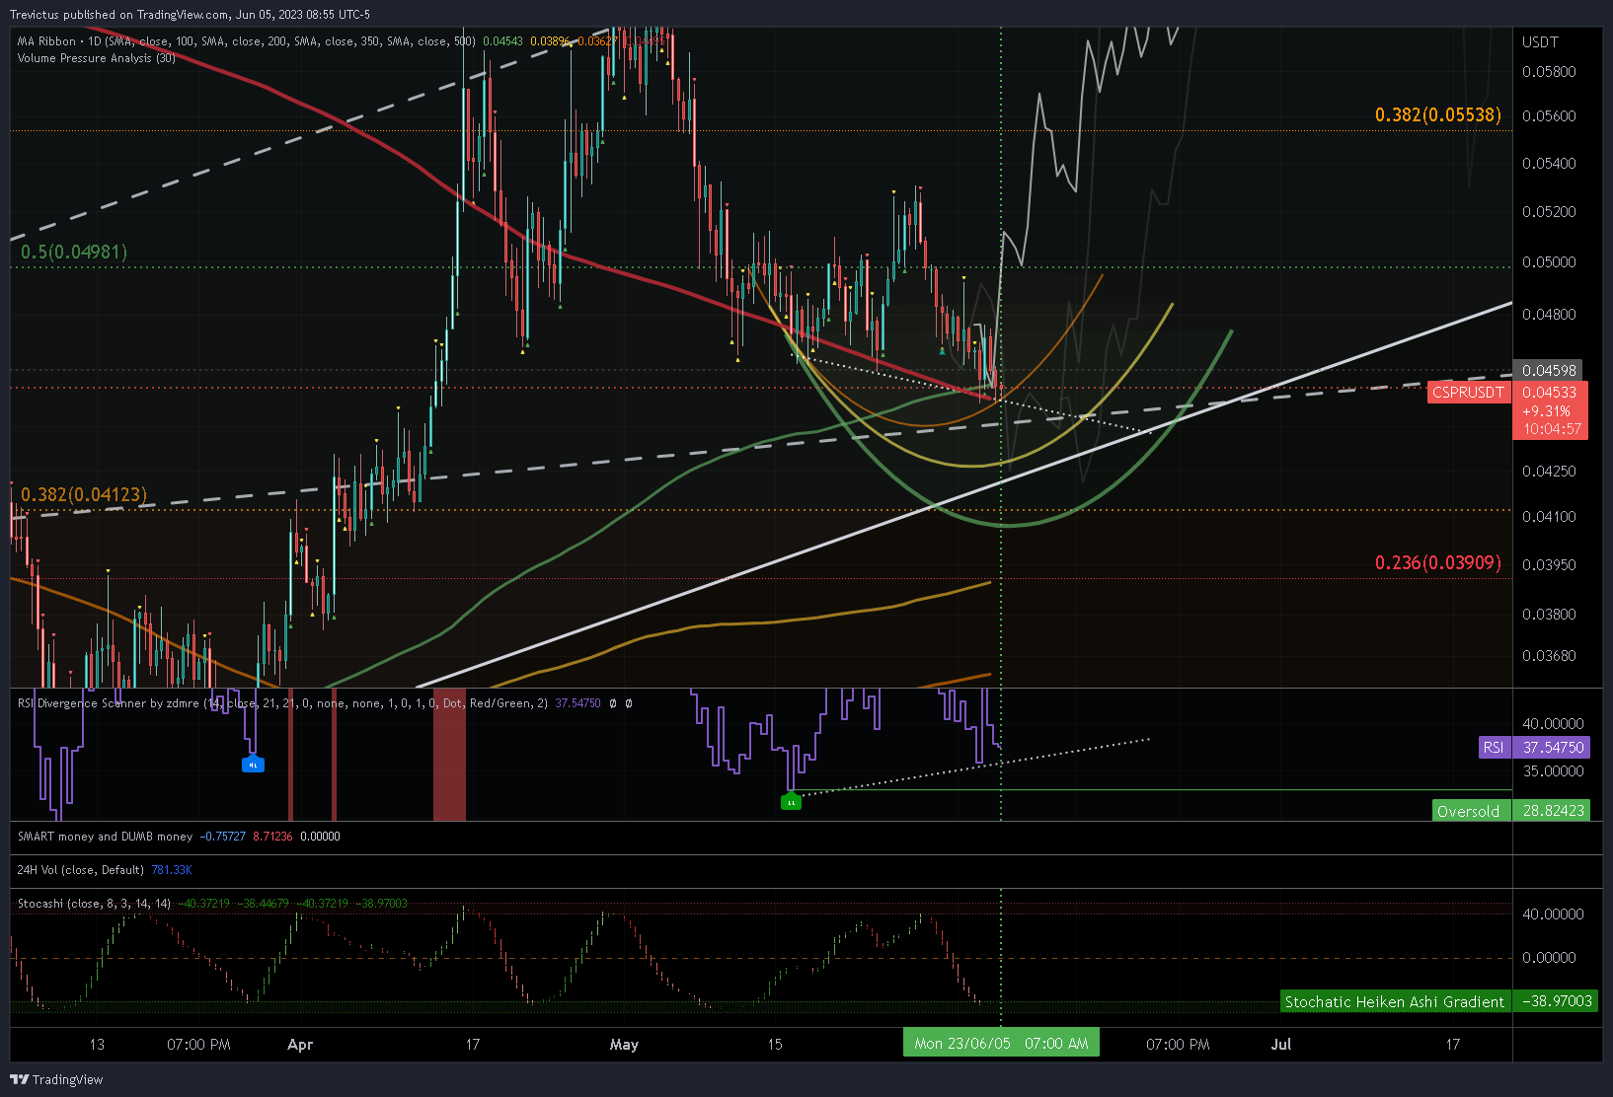Click the 17 date label between Apr and May
The height and width of the screenshot is (1097, 1613).
click(x=473, y=1044)
